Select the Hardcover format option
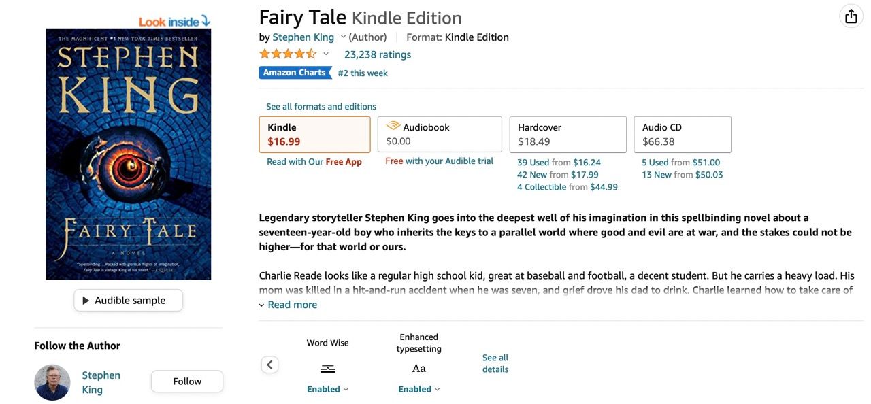Viewport: 871px width, 404px height. coord(568,135)
